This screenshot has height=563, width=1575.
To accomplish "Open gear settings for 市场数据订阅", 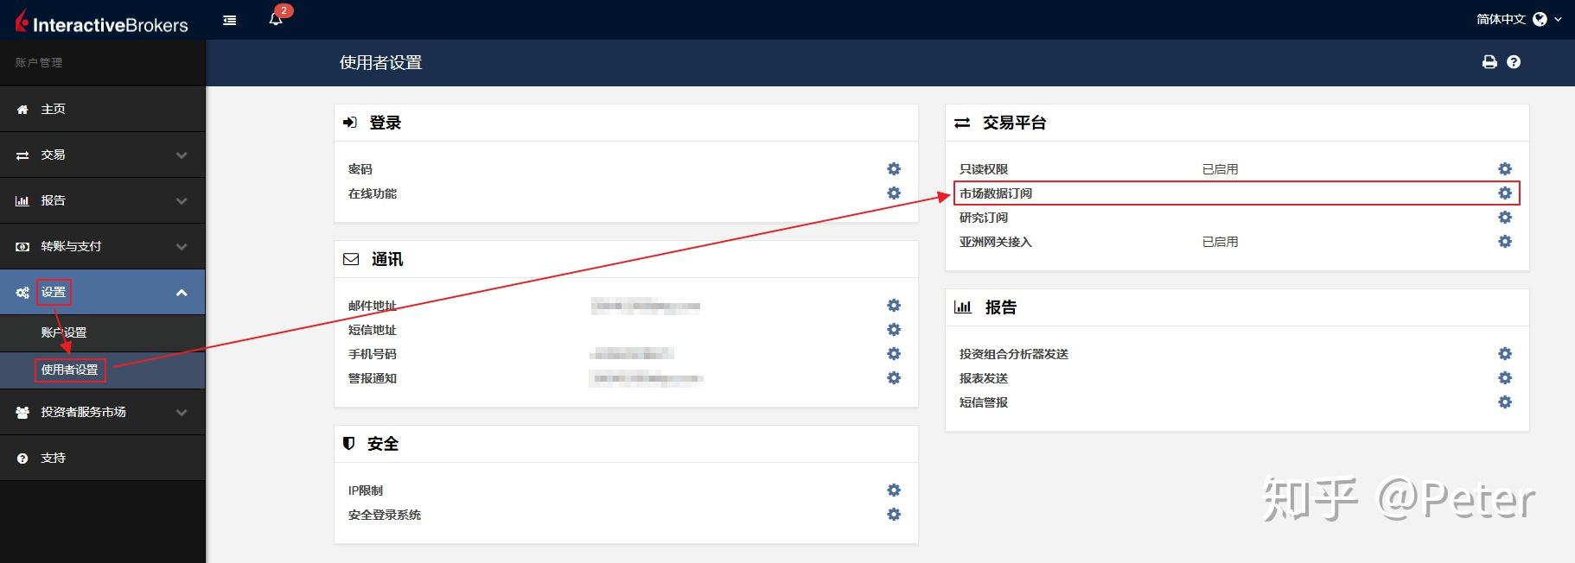I will point(1505,193).
